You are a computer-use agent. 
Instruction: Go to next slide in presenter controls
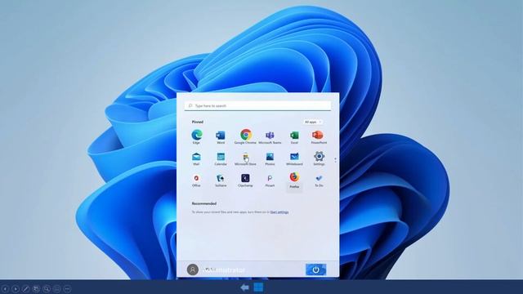(x=16, y=288)
